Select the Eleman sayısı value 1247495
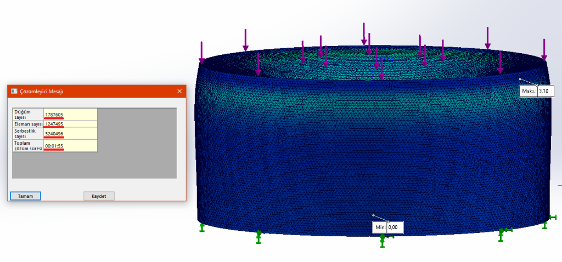The width and height of the screenshot is (562, 262). click(54, 124)
